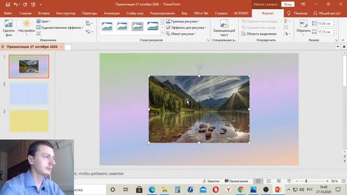Select slide 2 thumbnail in panel
The height and width of the screenshot is (195, 347).
click(29, 94)
